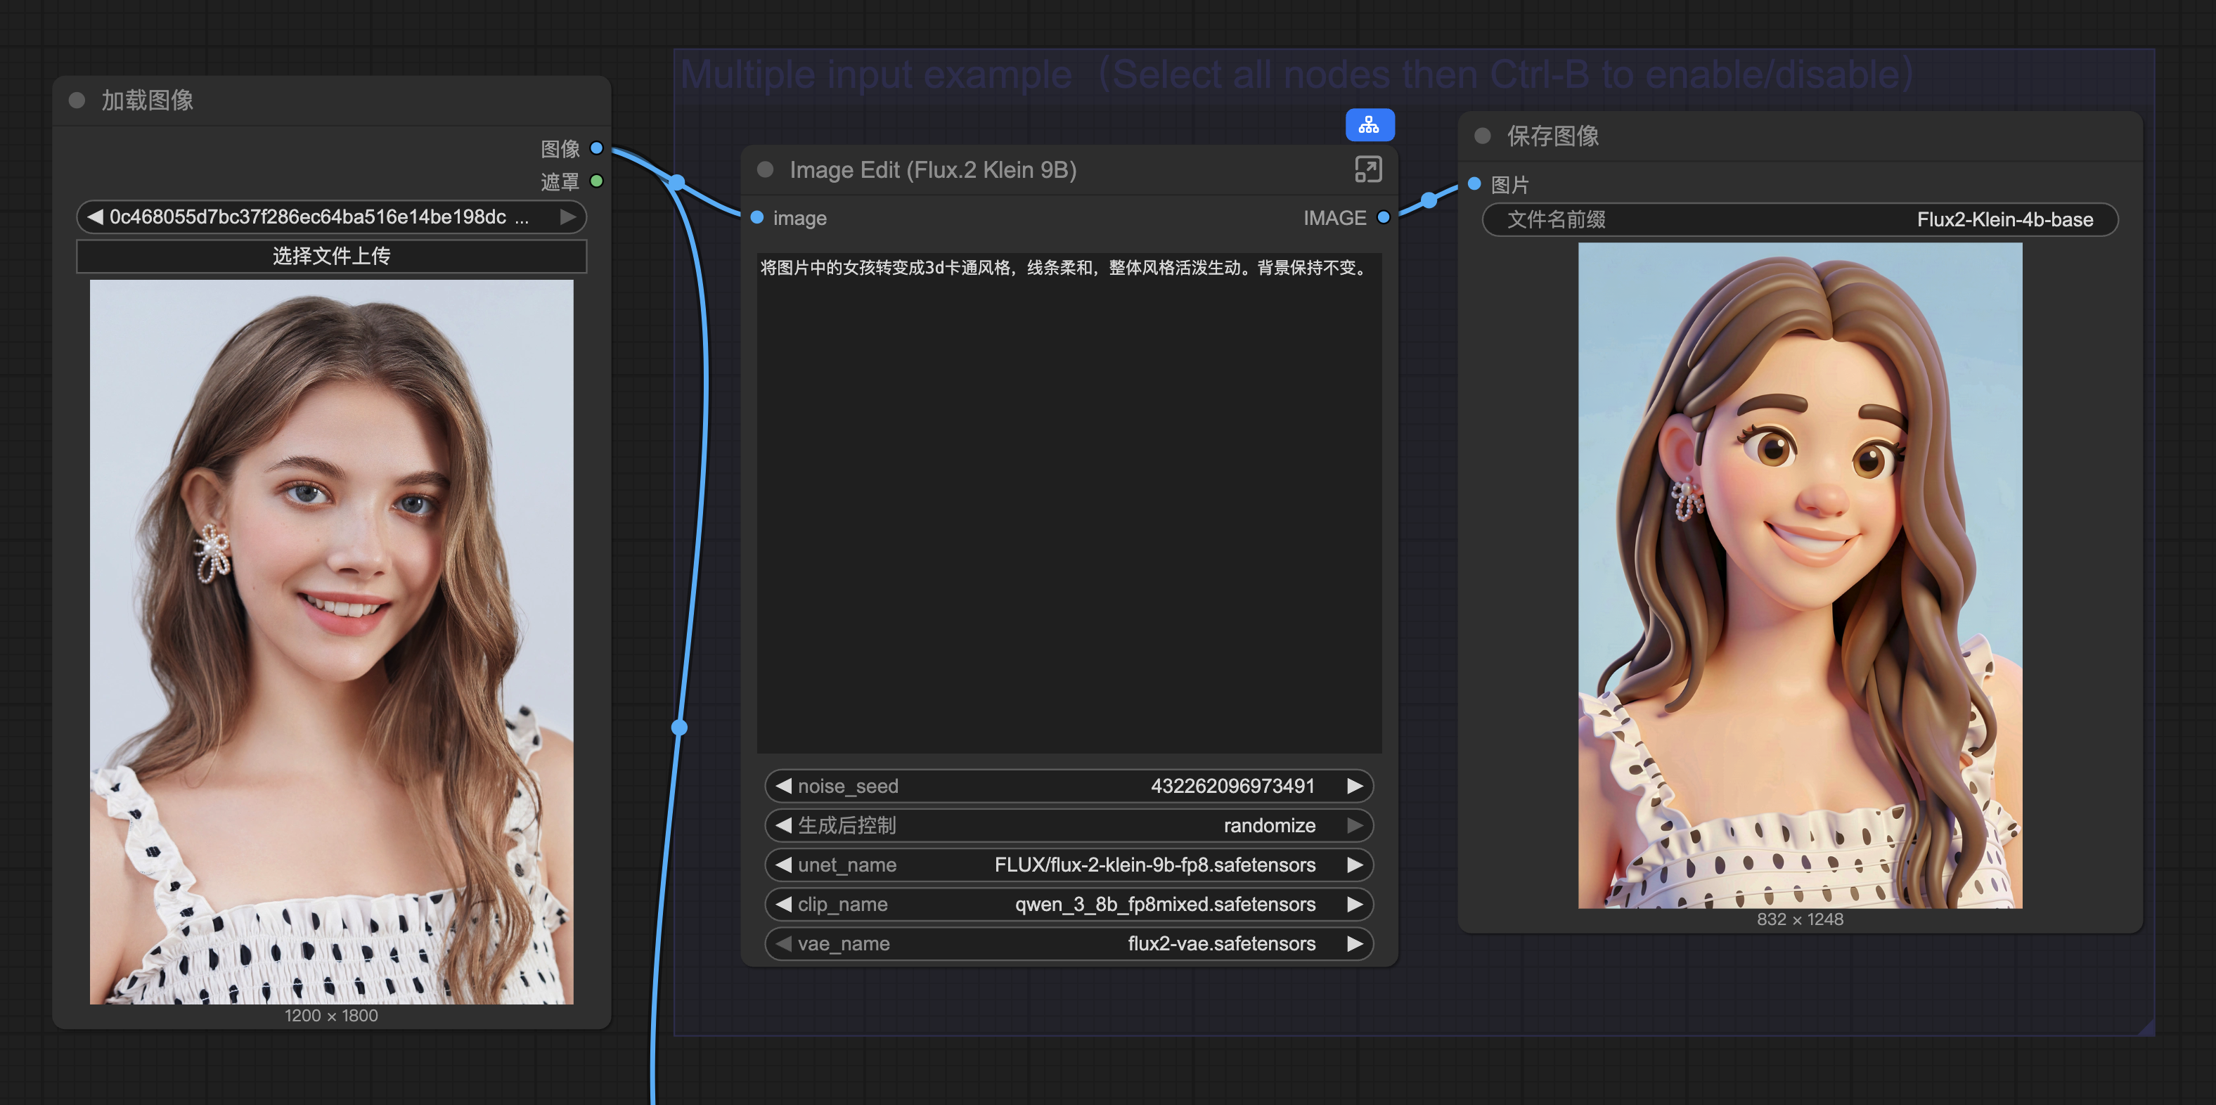Click the expand icon on Image Edit node
The height and width of the screenshot is (1105, 2216).
click(x=1368, y=169)
